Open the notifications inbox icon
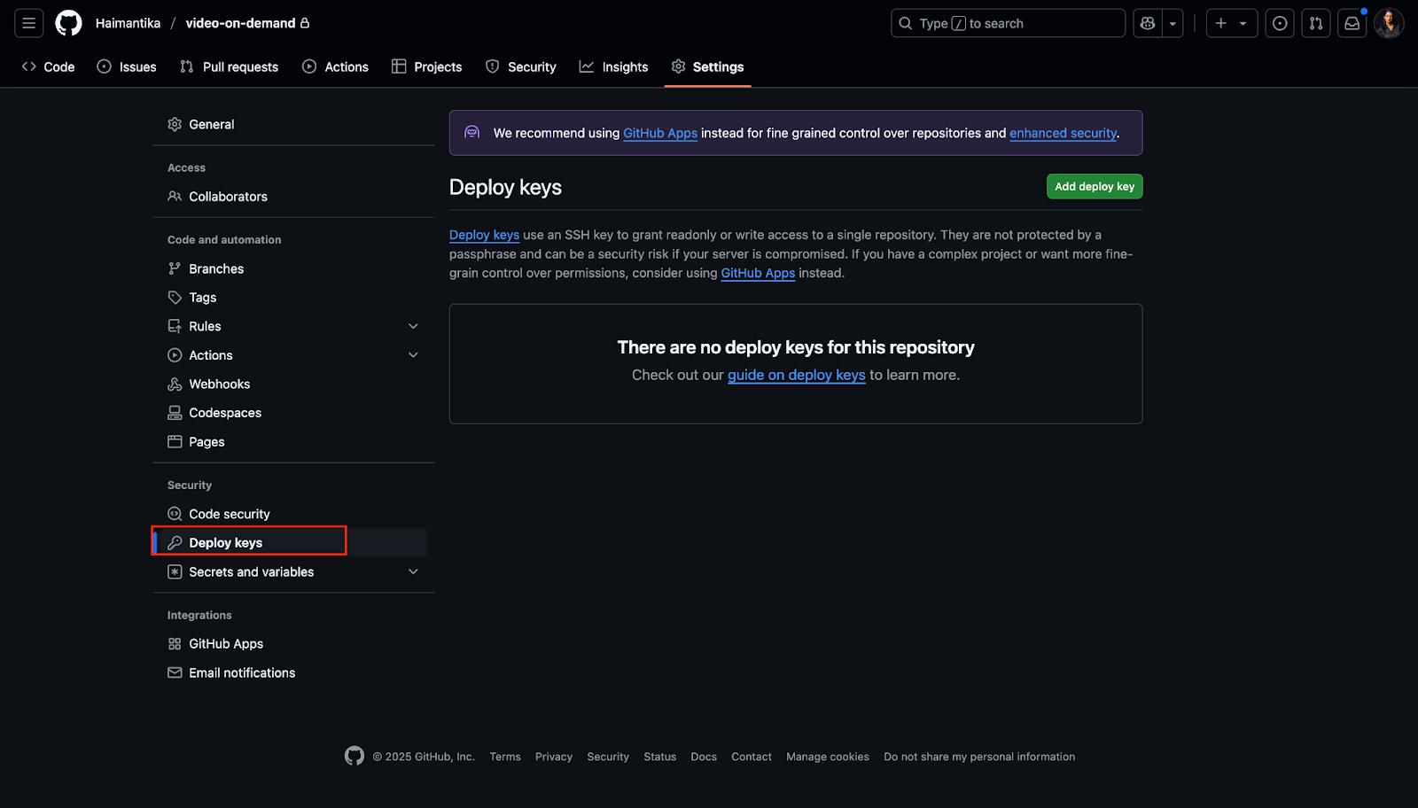This screenshot has width=1418, height=808. pyautogui.click(x=1352, y=23)
